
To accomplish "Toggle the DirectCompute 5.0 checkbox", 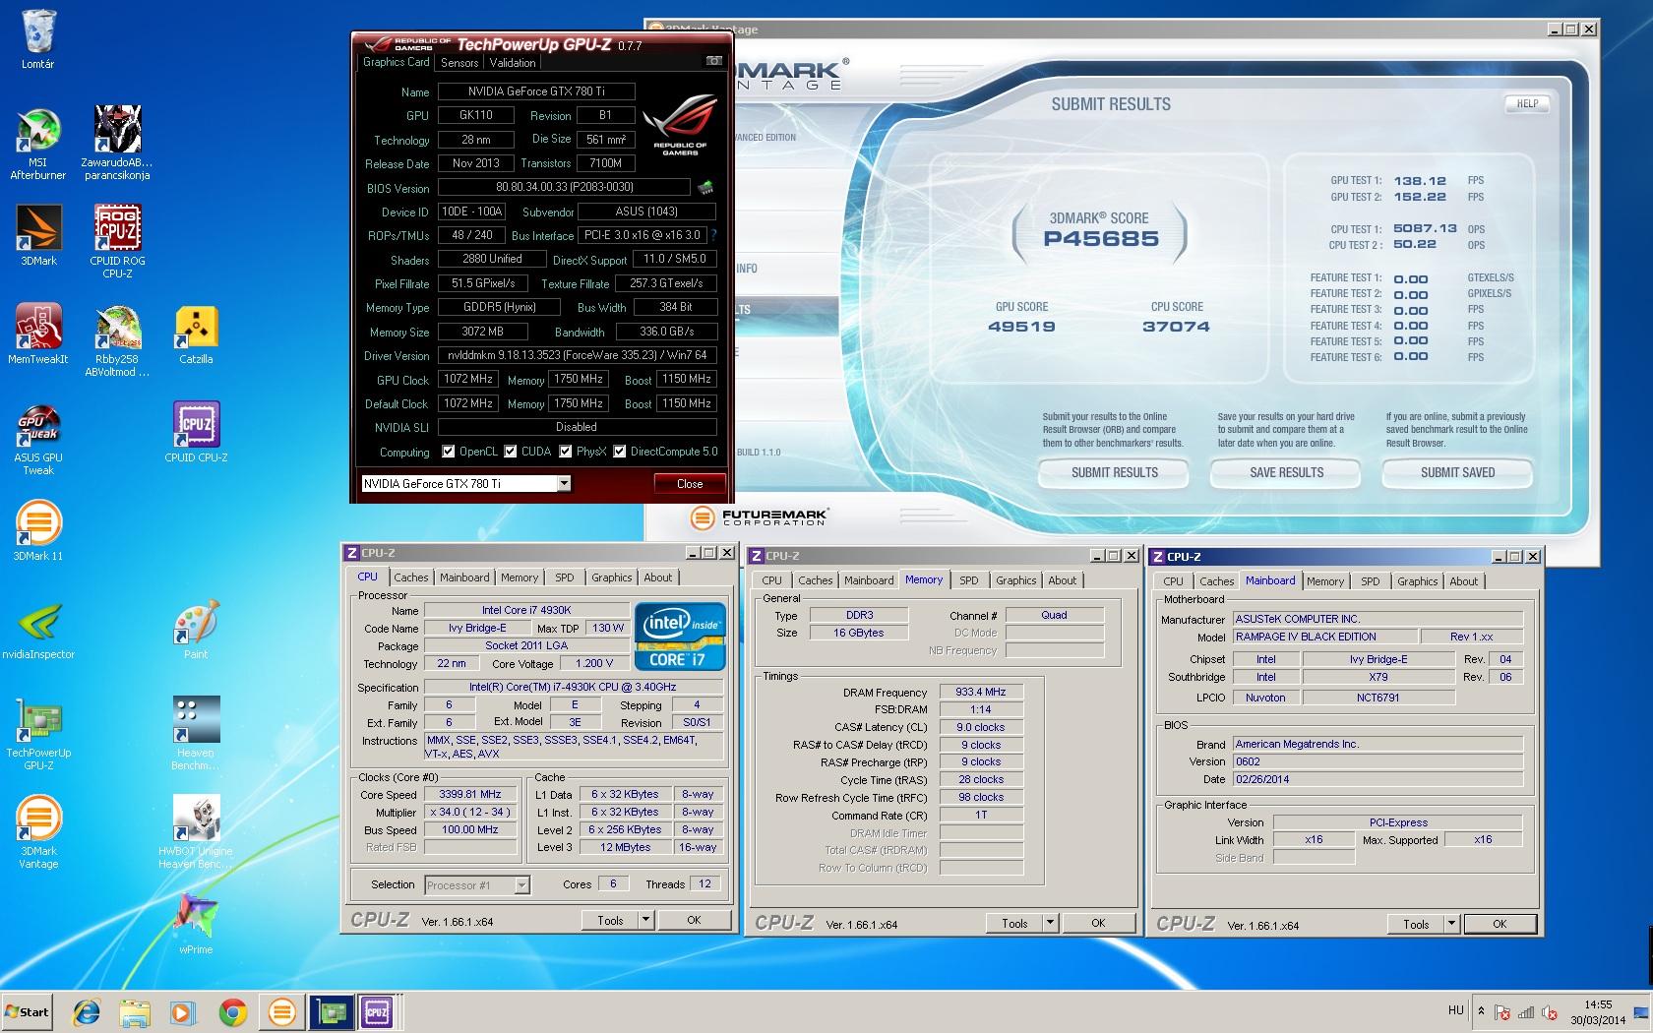I will 619,452.
